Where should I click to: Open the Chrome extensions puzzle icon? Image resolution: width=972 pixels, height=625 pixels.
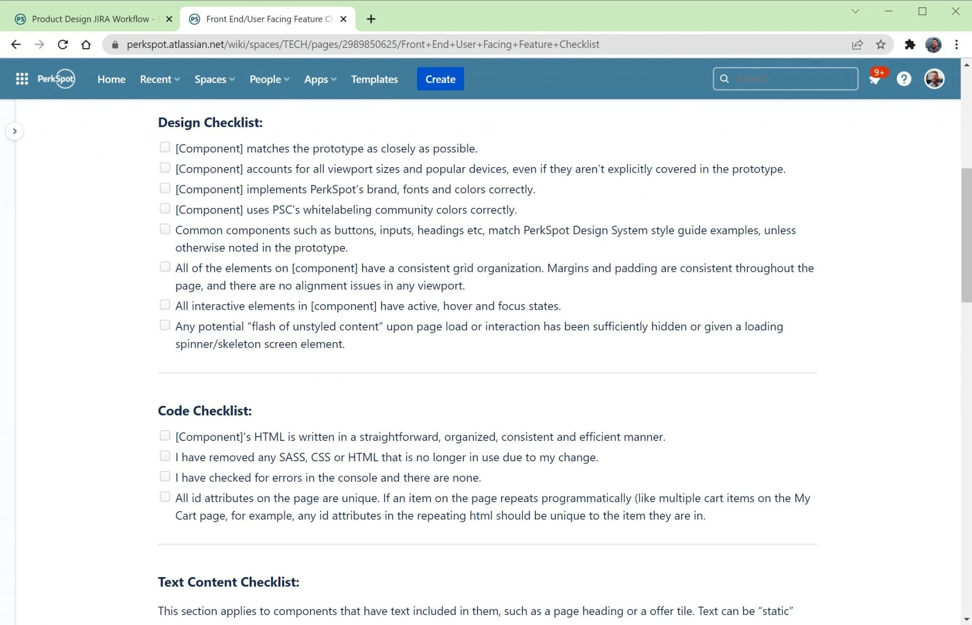(x=909, y=45)
